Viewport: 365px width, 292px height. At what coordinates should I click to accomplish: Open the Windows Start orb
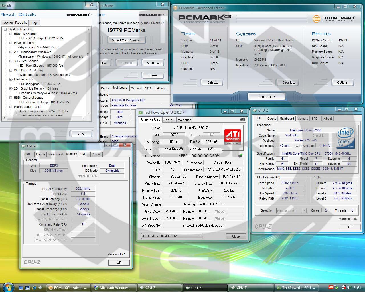[8, 287]
